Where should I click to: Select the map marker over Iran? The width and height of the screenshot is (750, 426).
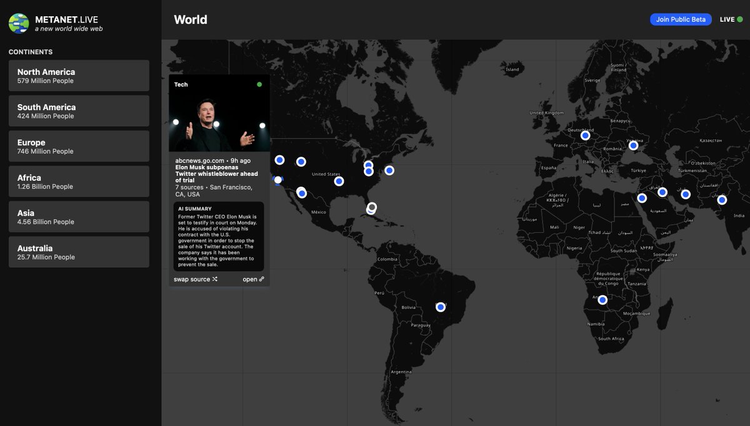tap(685, 195)
